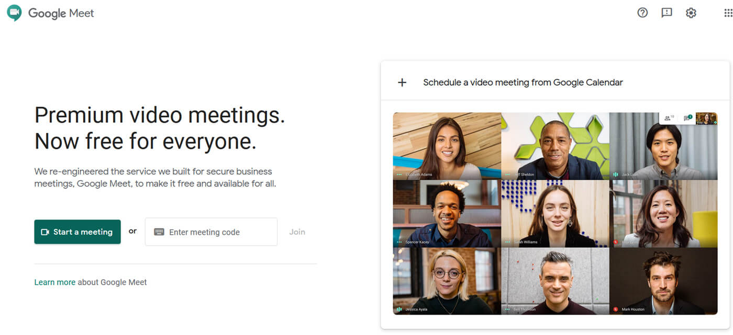Click Mark Houston video tile
733x335 pixels.
663,281
